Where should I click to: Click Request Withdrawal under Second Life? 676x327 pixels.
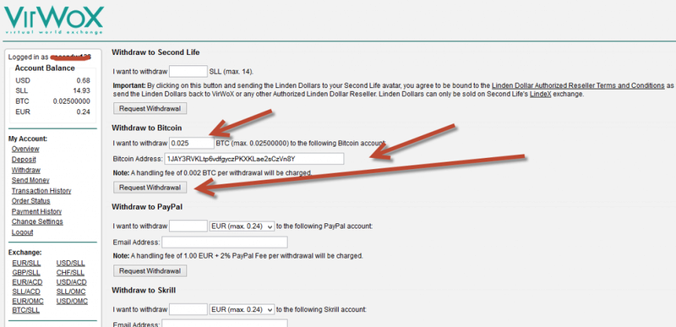150,108
